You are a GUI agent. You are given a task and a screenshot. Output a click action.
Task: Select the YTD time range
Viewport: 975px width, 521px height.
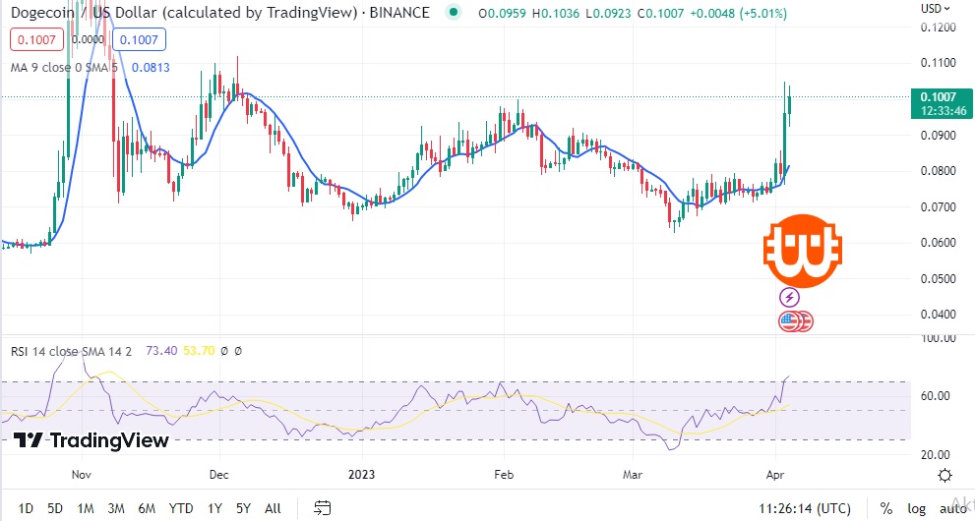181,508
